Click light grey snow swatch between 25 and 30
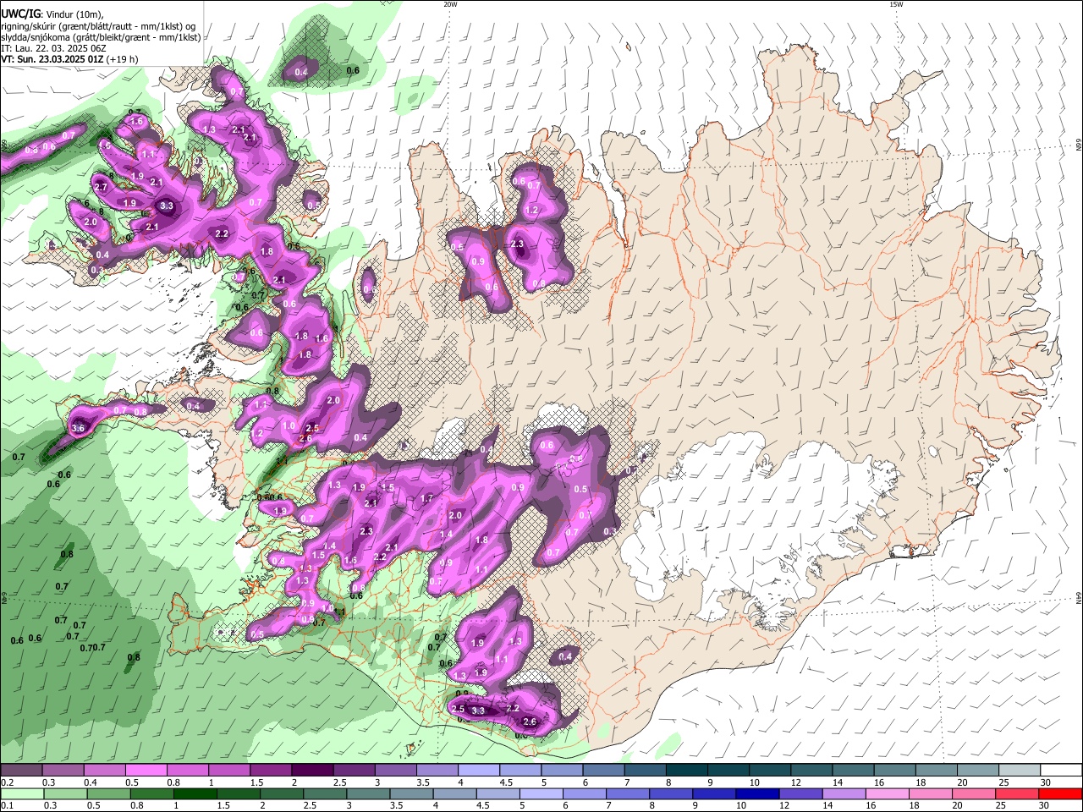Screen dimensions: 1083x812 click(1020, 770)
